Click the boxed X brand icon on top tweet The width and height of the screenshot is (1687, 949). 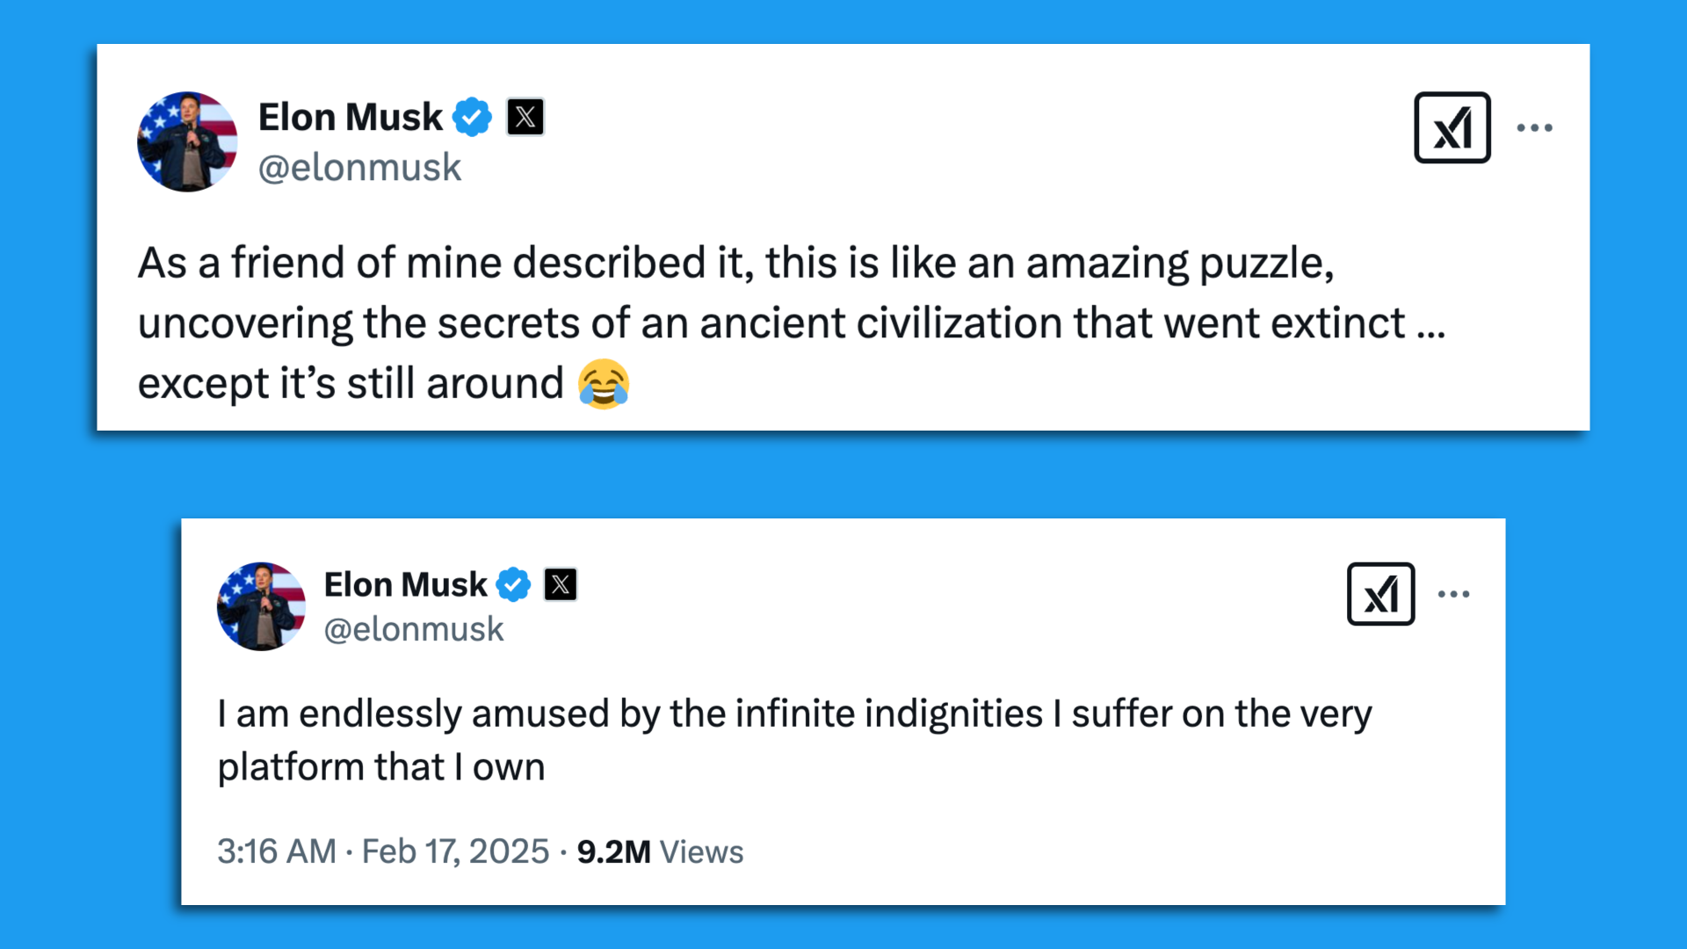[1452, 127]
